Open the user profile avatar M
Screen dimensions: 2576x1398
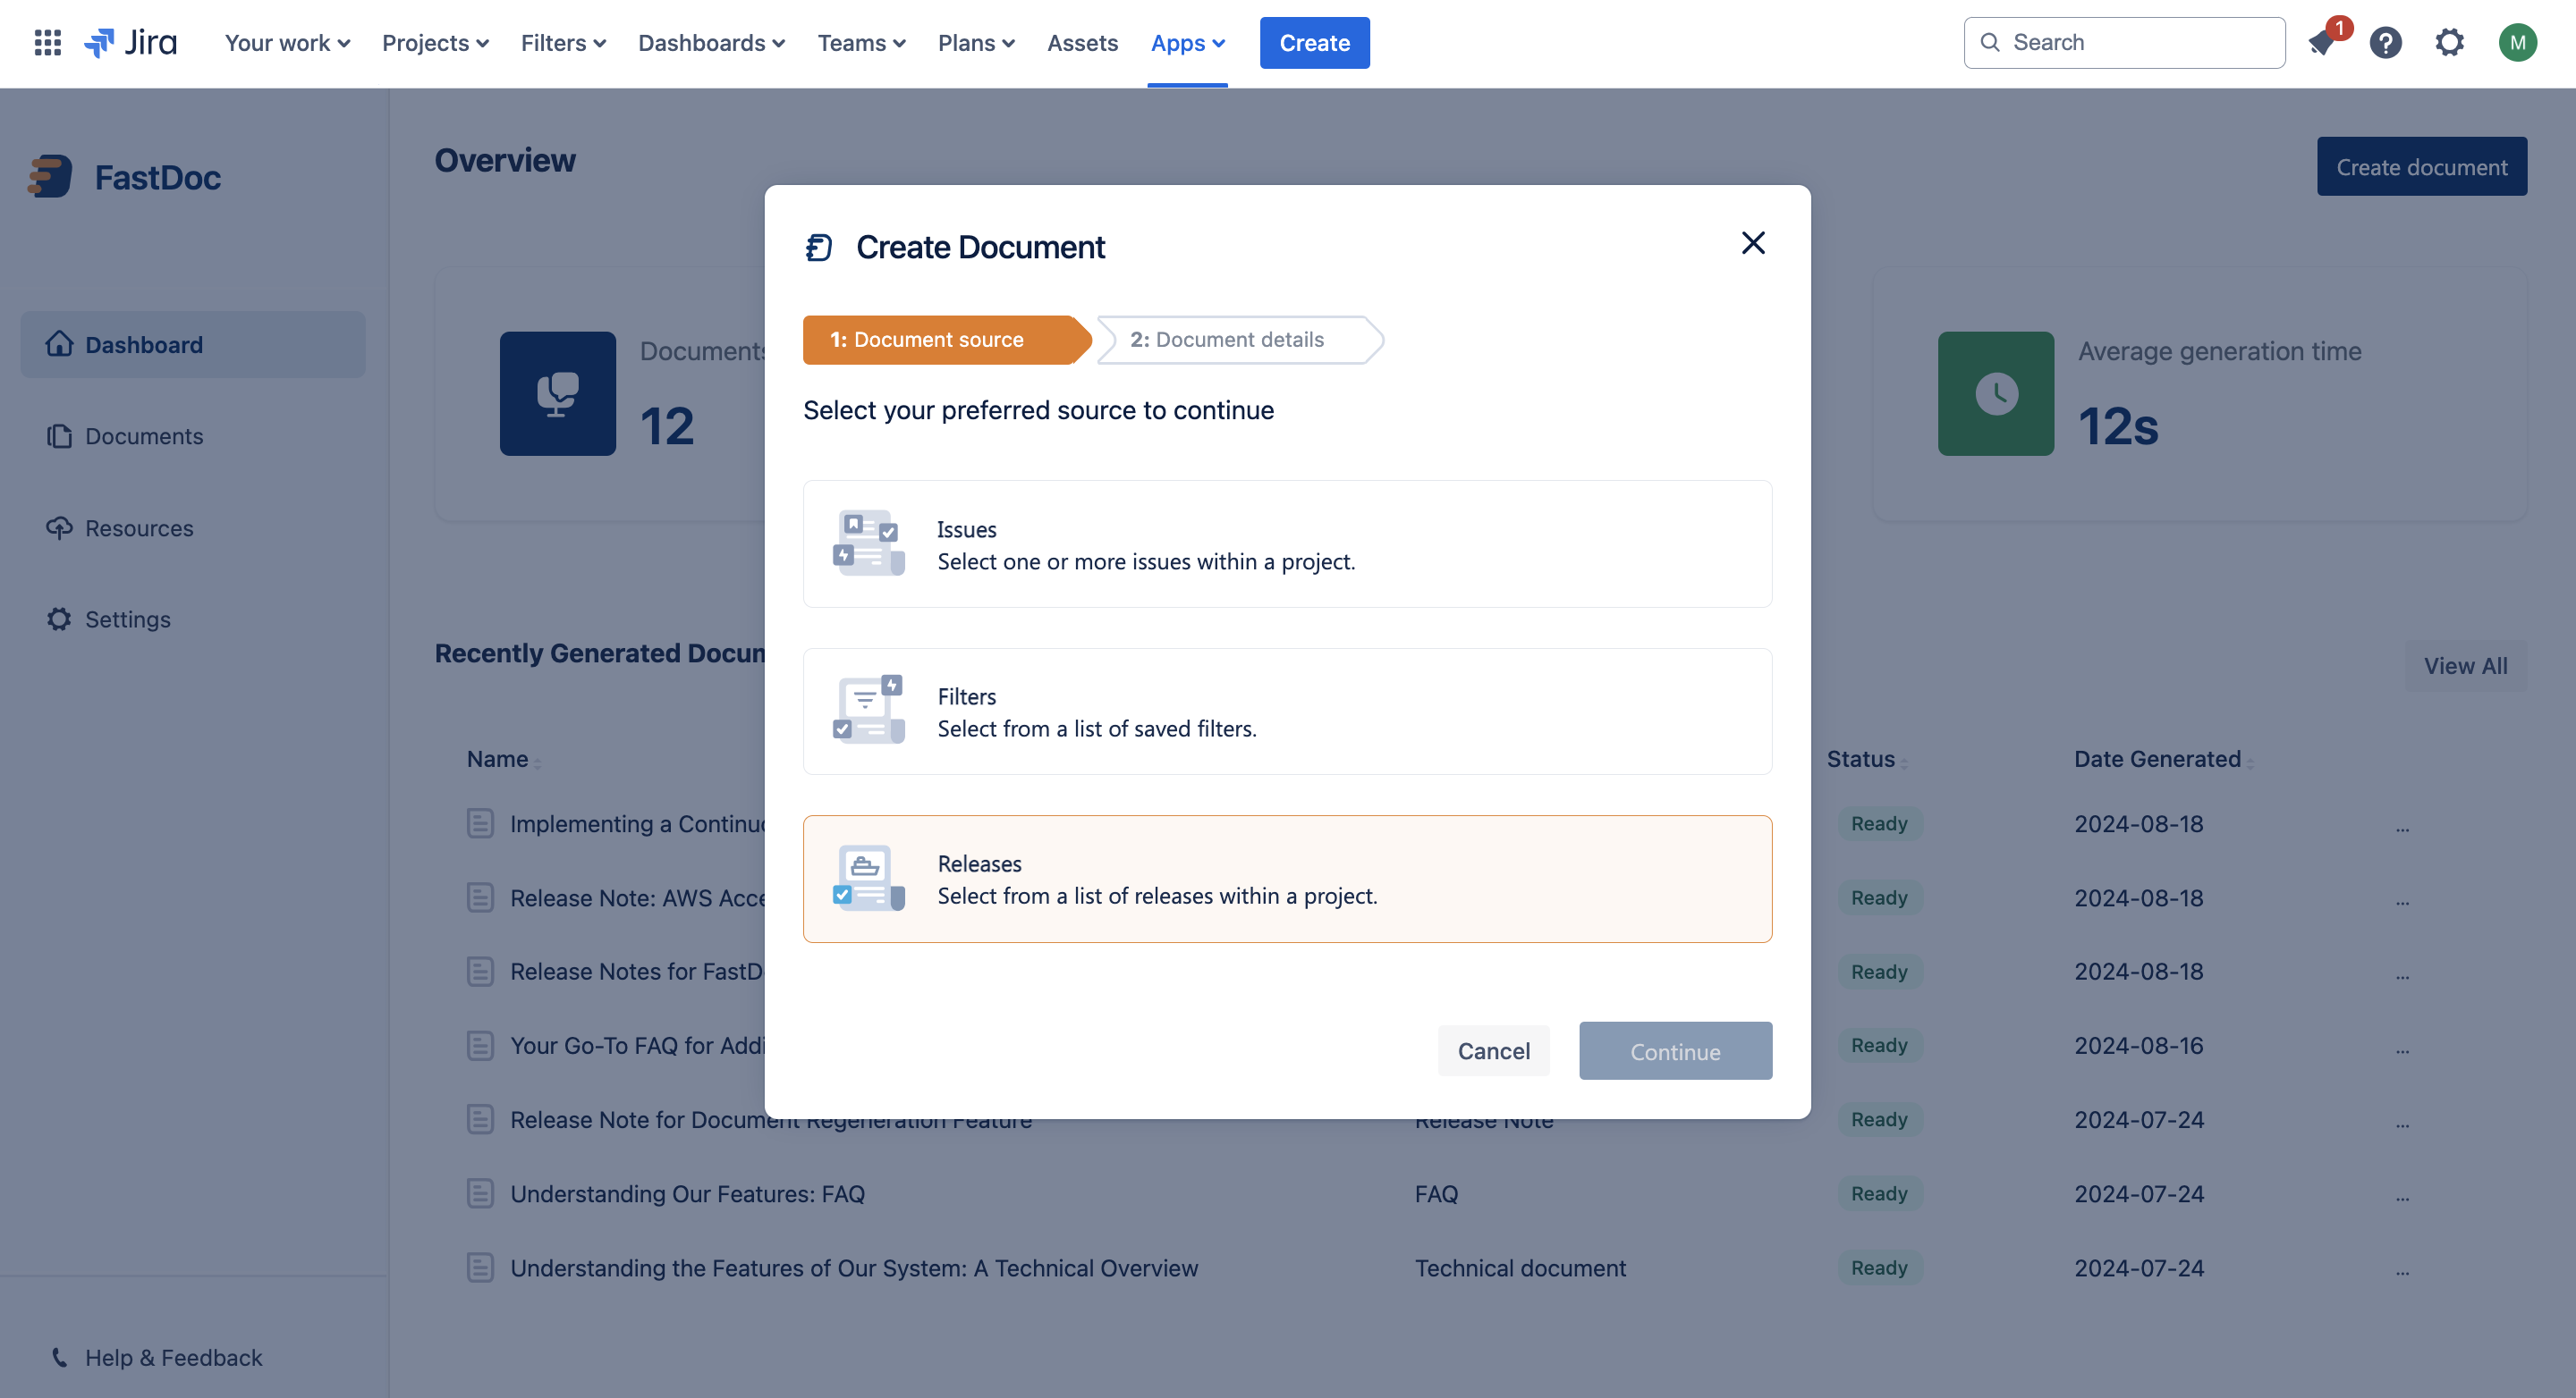pos(2517,43)
